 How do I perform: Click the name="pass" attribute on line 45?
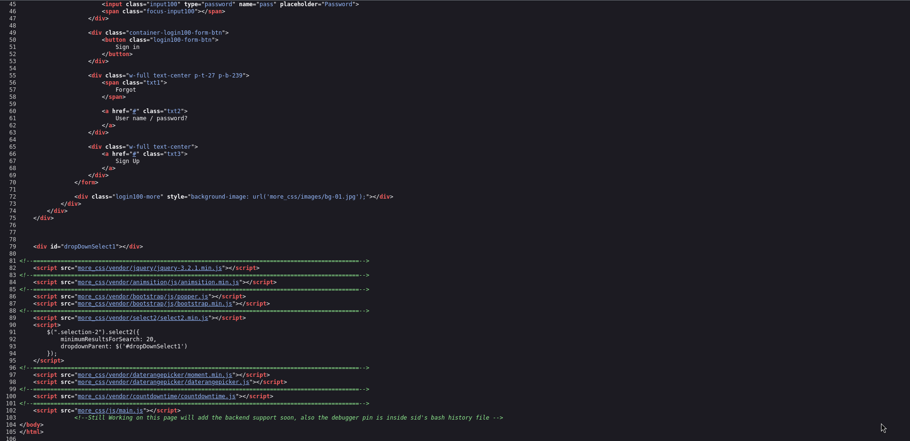point(258,4)
